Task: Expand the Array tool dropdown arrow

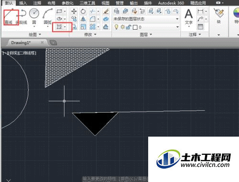Action: point(98,27)
